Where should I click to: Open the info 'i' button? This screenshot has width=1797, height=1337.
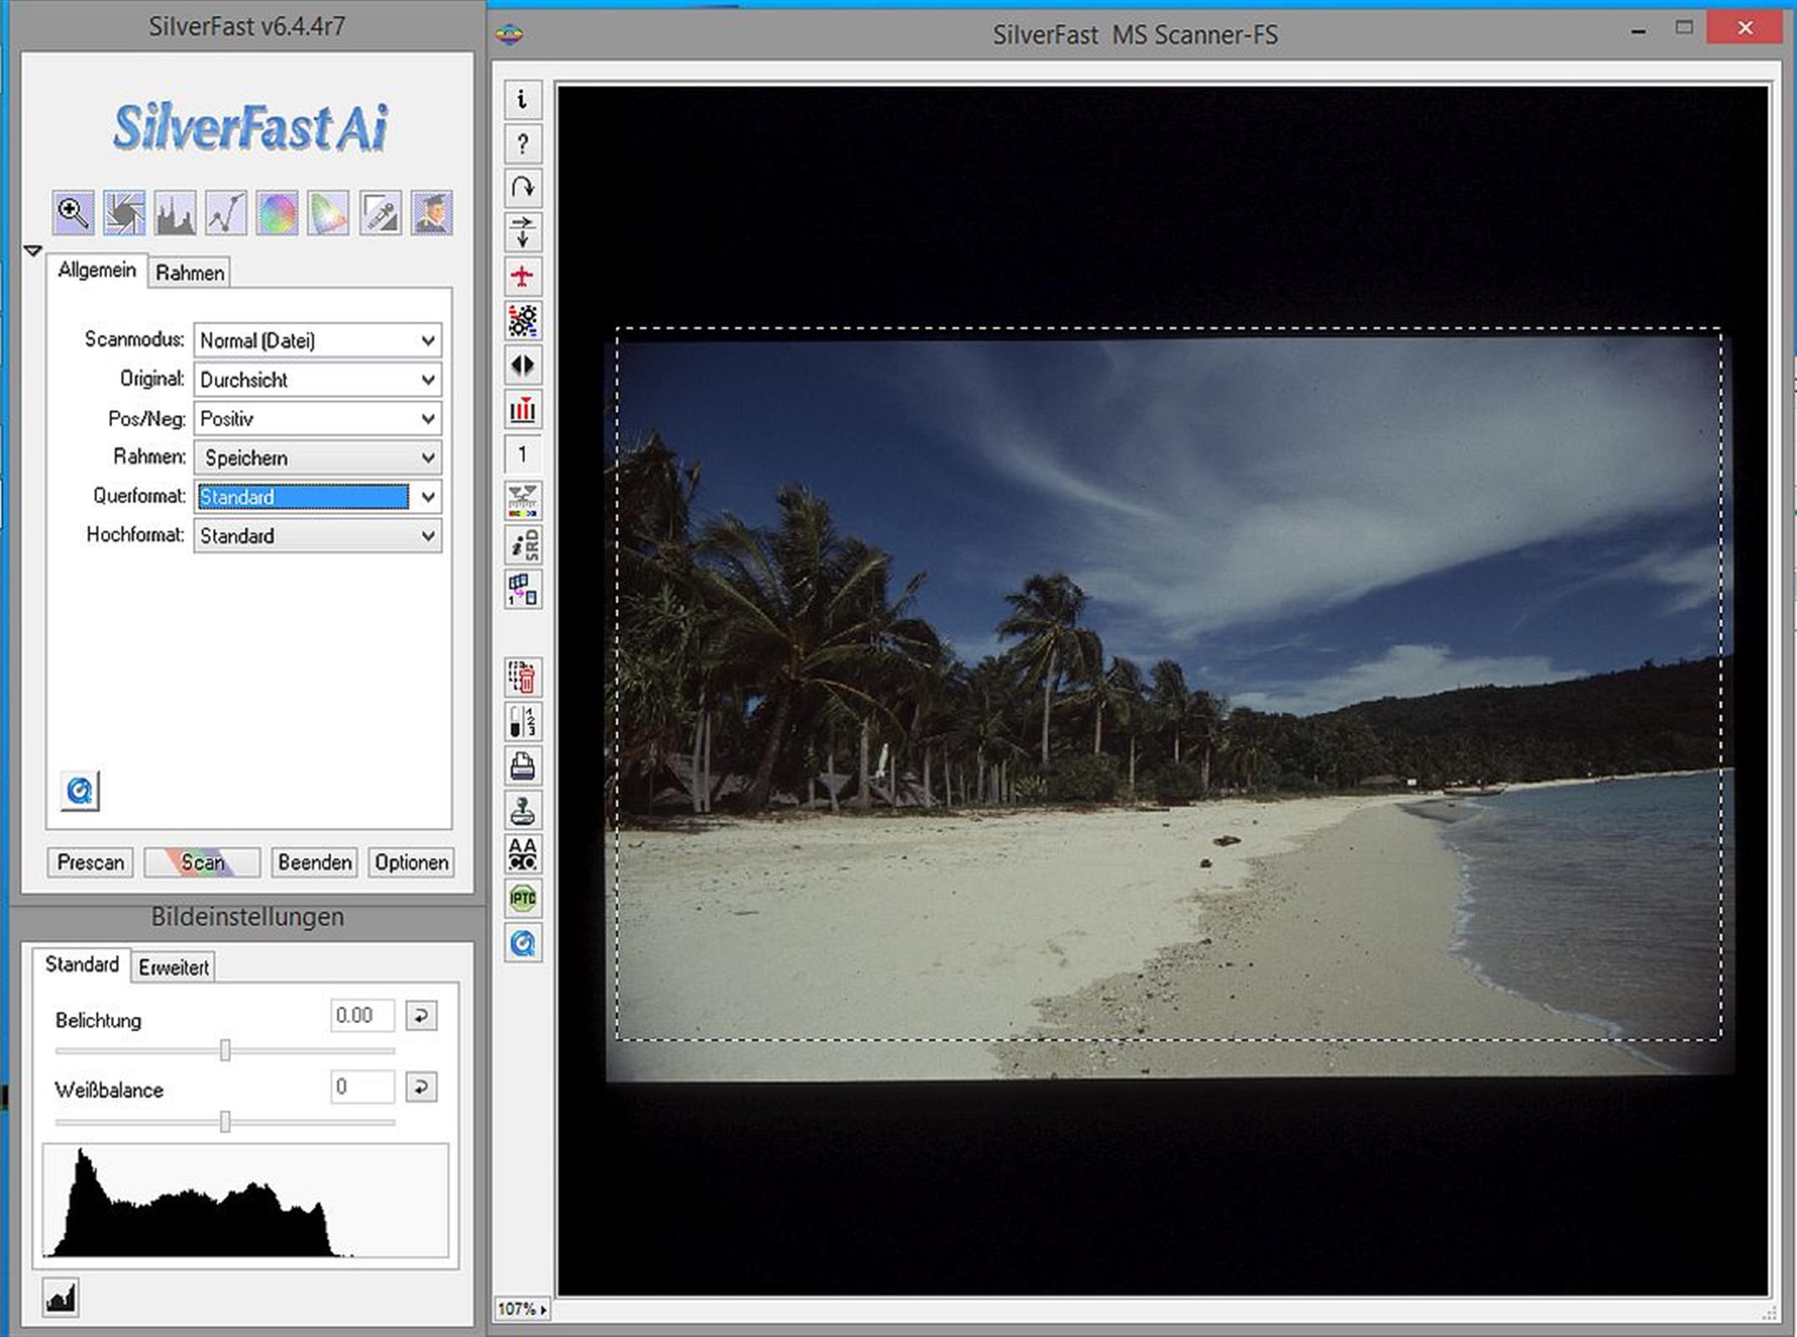tap(522, 99)
